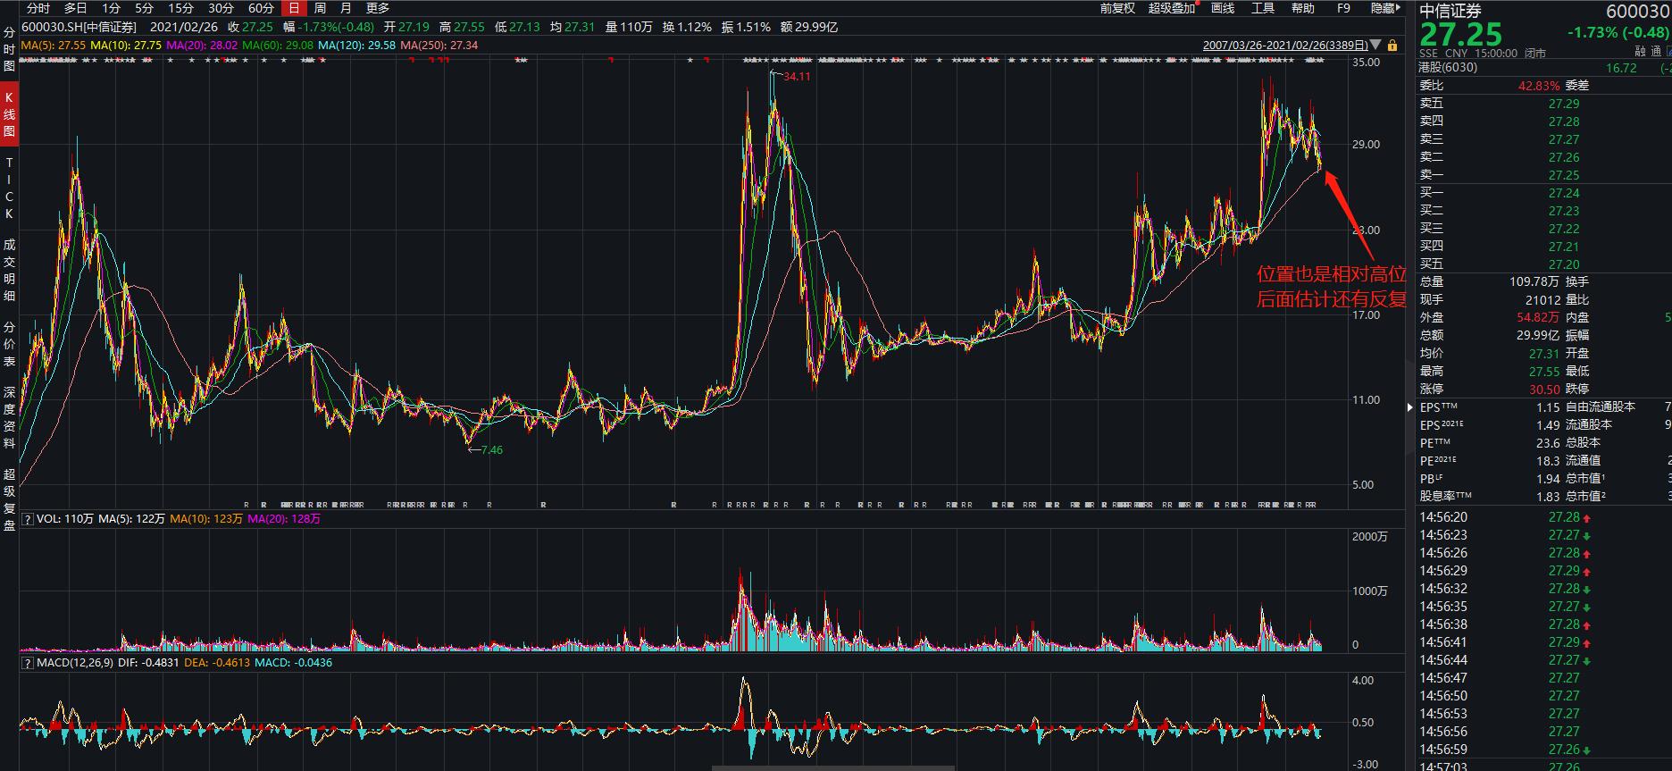The height and width of the screenshot is (771, 1672).
Task: Open 画线 drawing menu
Action: point(1223,8)
